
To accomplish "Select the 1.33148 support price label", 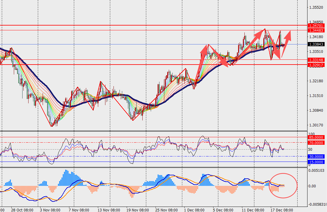I will pyautogui.click(x=316, y=60).
